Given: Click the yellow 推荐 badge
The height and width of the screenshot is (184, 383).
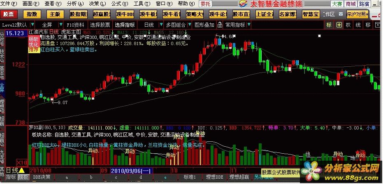Looking at the screenshot, I should click(x=34, y=50).
